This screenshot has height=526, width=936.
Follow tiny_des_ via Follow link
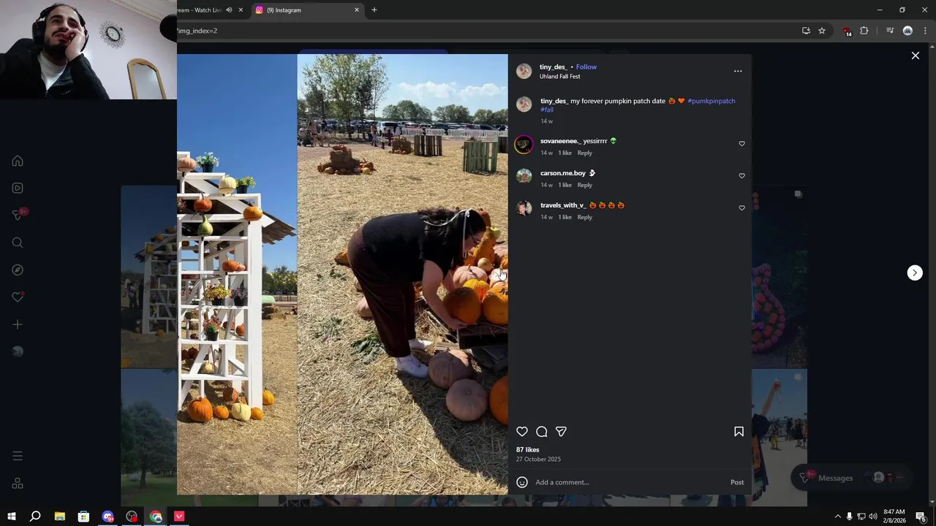tap(586, 66)
